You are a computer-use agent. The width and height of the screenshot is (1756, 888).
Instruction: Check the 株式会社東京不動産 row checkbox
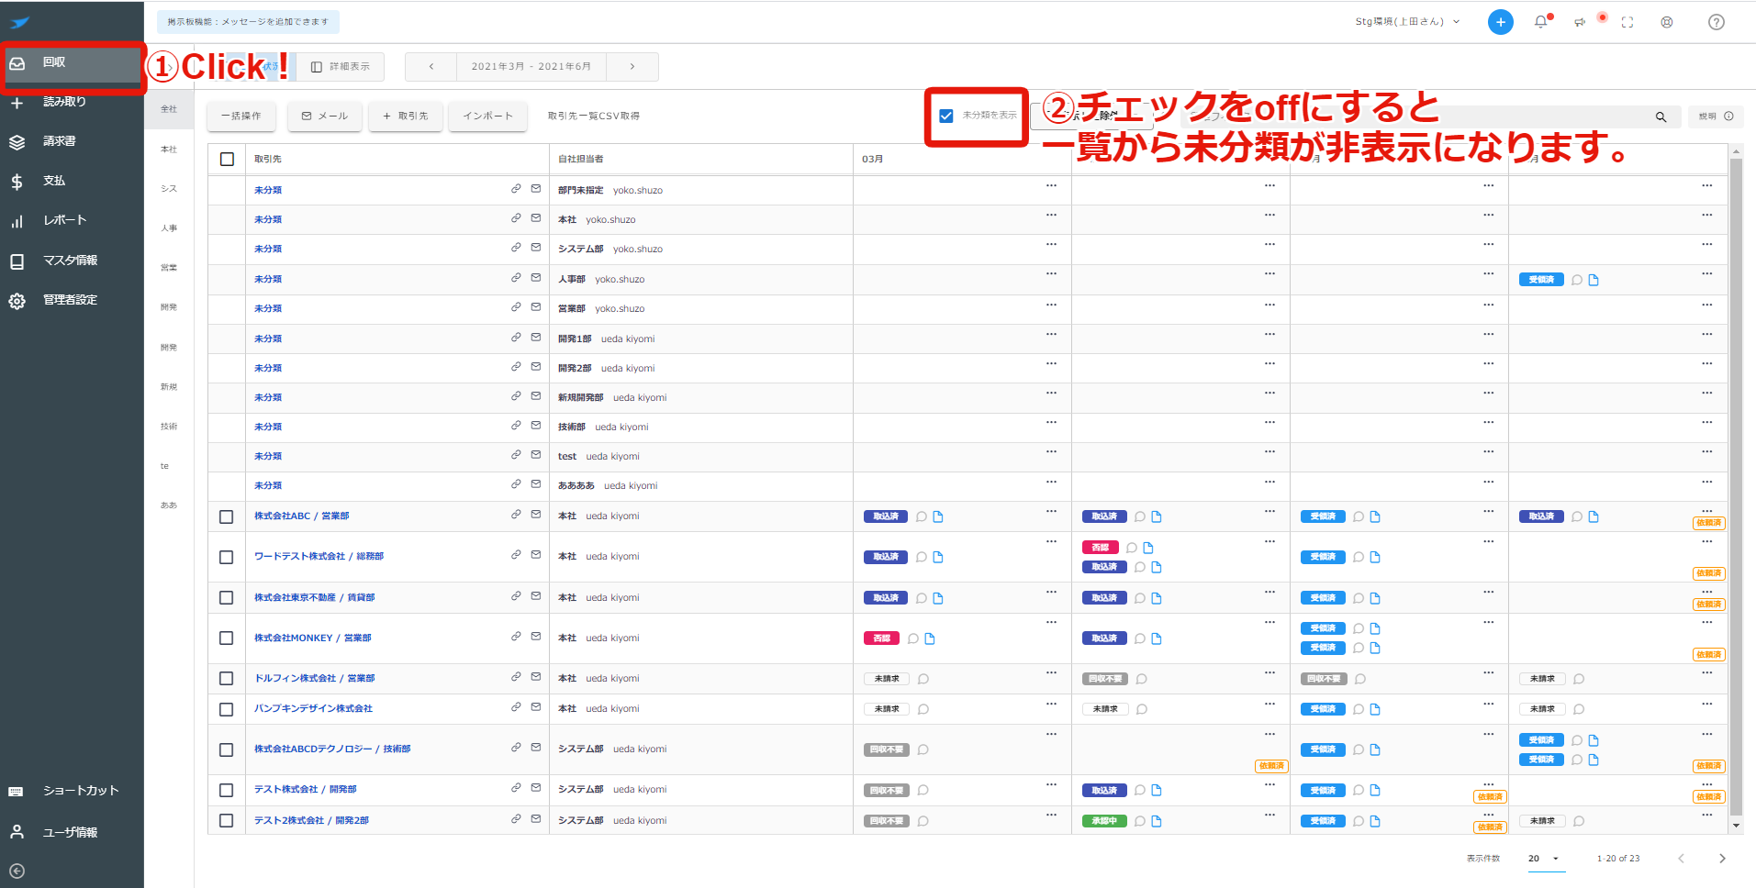(227, 598)
